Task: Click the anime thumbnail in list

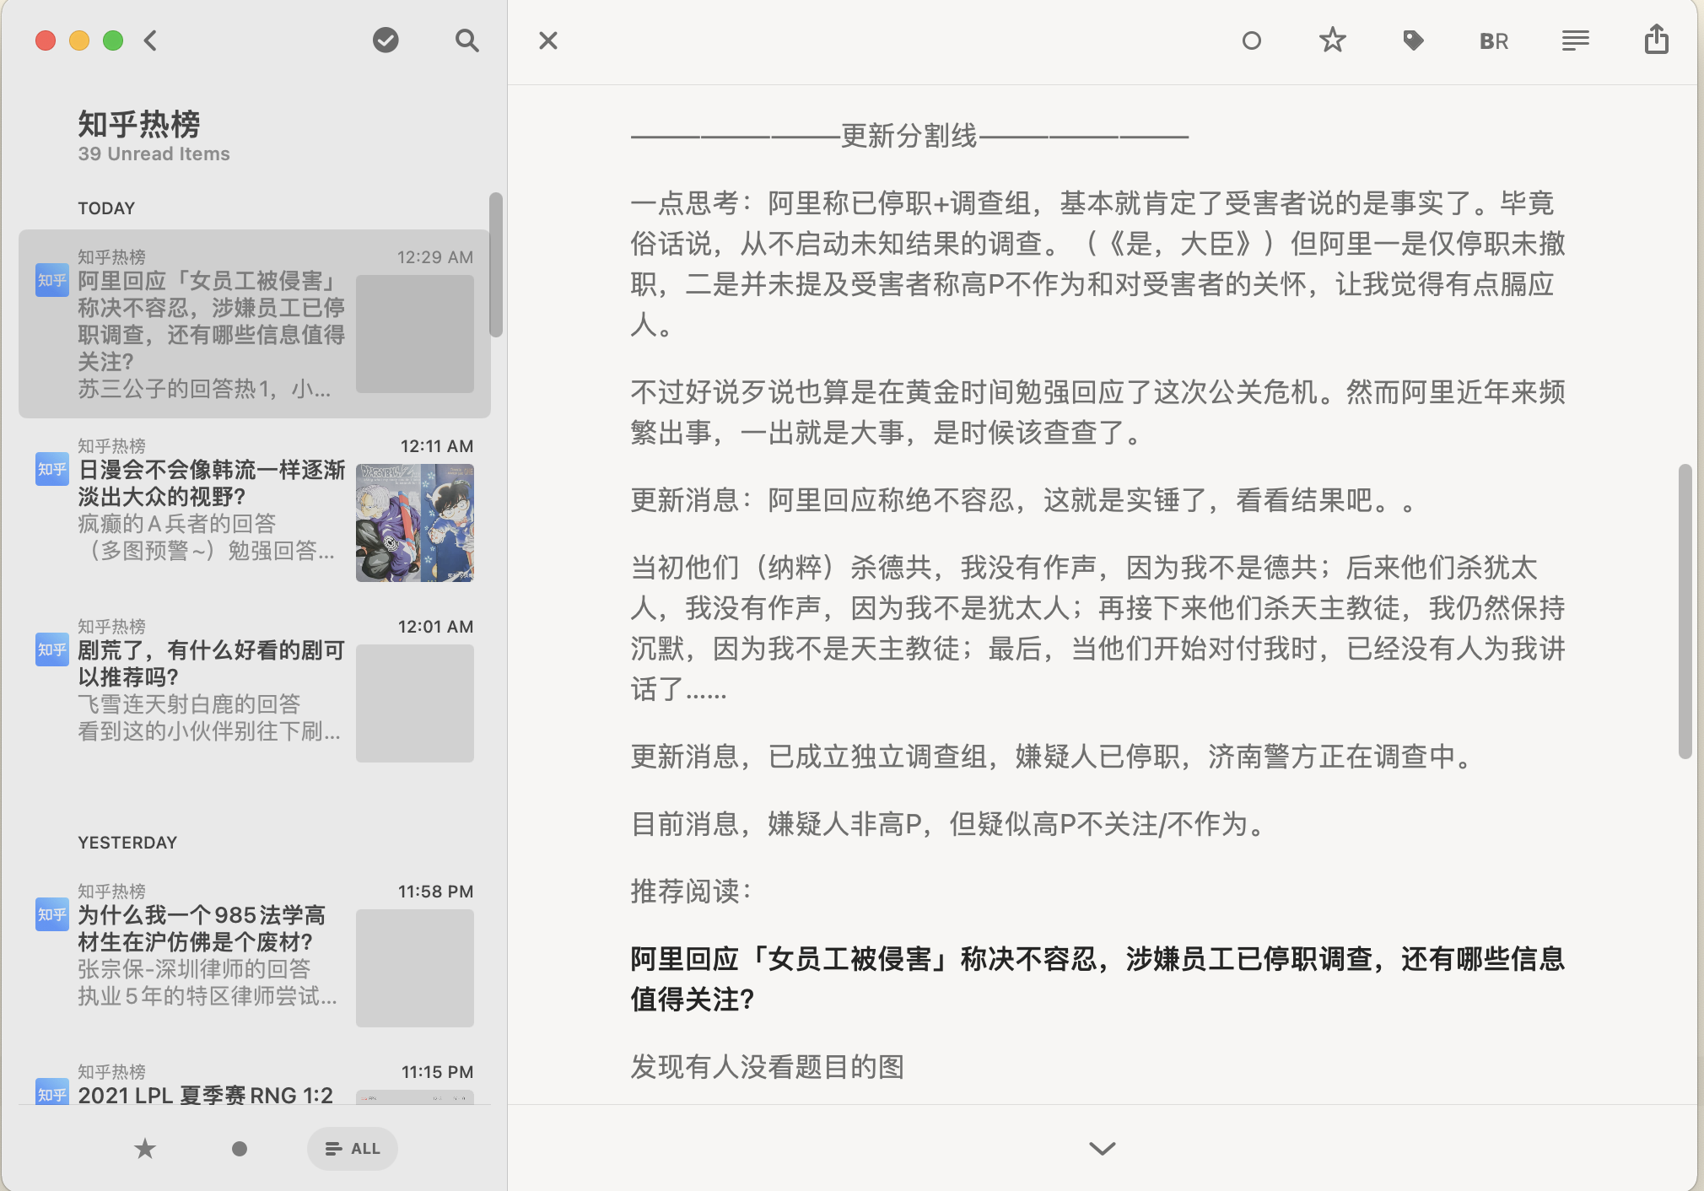Action: pyautogui.click(x=414, y=522)
